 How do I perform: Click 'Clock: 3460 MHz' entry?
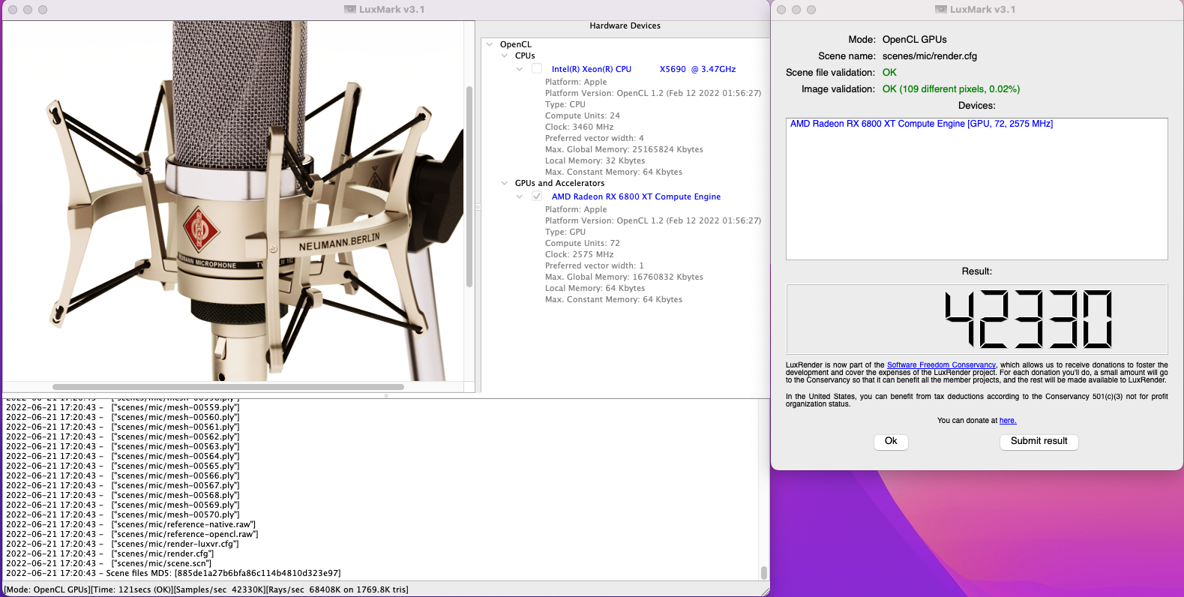[x=579, y=127]
